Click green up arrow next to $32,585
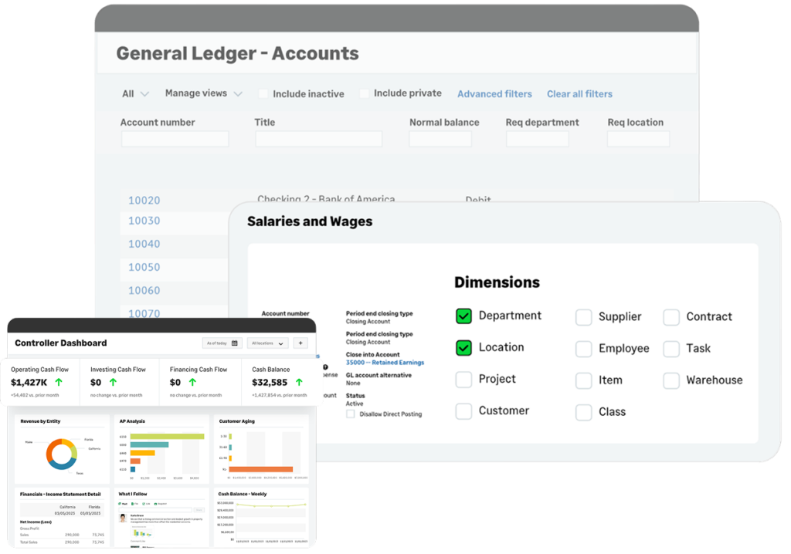The image size is (791, 554). (299, 382)
